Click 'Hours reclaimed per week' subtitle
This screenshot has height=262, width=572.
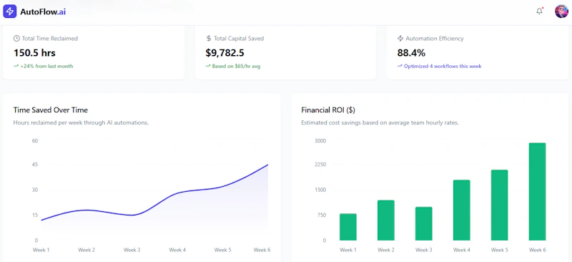click(x=81, y=123)
